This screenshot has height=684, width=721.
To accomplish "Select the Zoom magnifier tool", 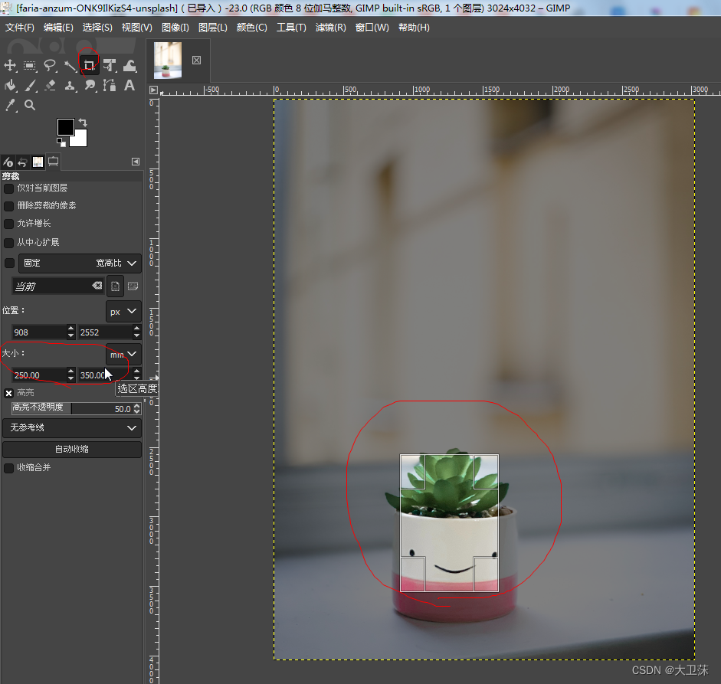I will (30, 105).
